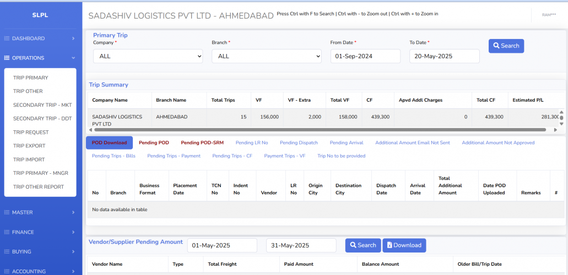Click the Operations list icon in sidebar
Image resolution: width=568 pixels, height=275 pixels.
(x=7, y=58)
